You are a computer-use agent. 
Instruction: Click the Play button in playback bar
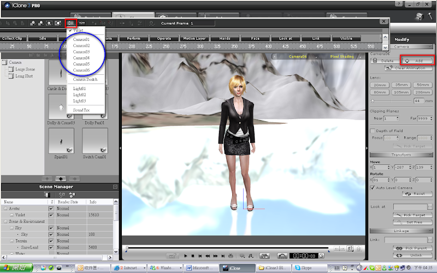[186, 256]
